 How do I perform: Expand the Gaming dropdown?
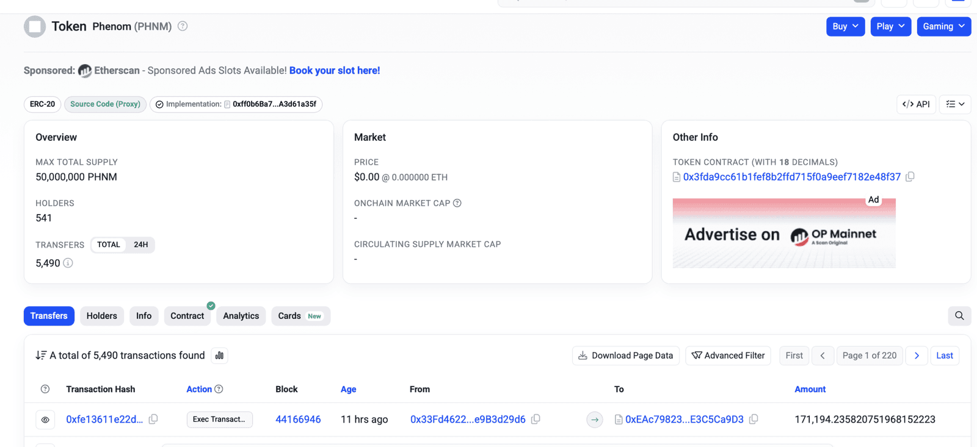pyautogui.click(x=944, y=26)
